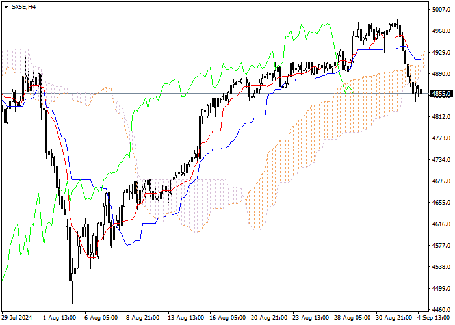Click the 4968.0 price axis label
The width and height of the screenshot is (455, 325).
point(441,31)
